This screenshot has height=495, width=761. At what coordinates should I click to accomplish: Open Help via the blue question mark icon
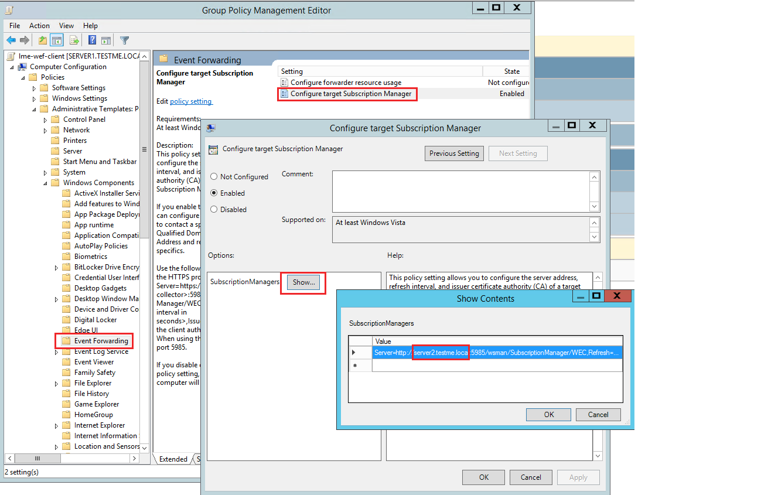coord(91,40)
